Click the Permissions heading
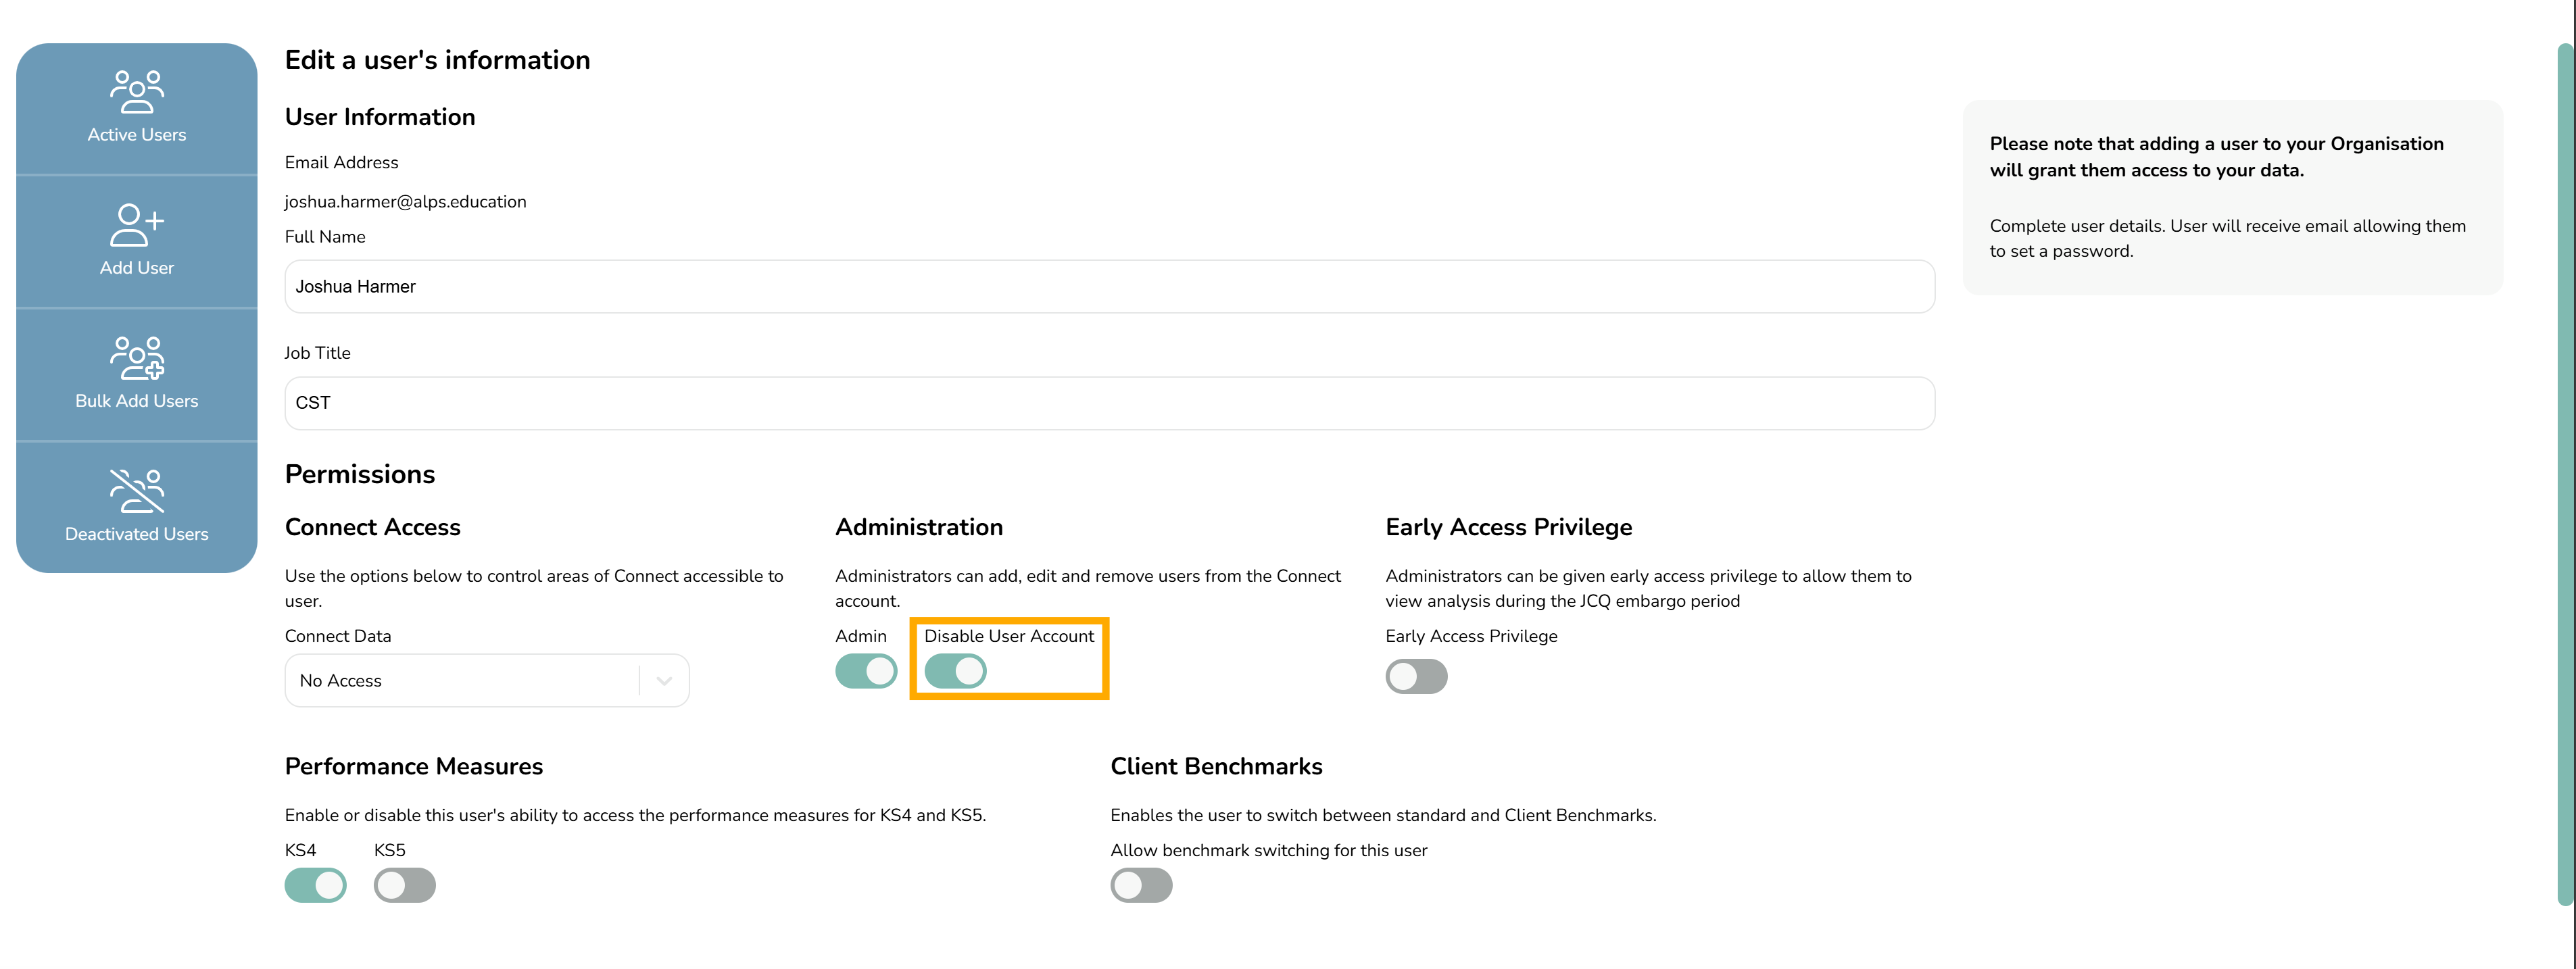The width and height of the screenshot is (2576, 969). 360,475
